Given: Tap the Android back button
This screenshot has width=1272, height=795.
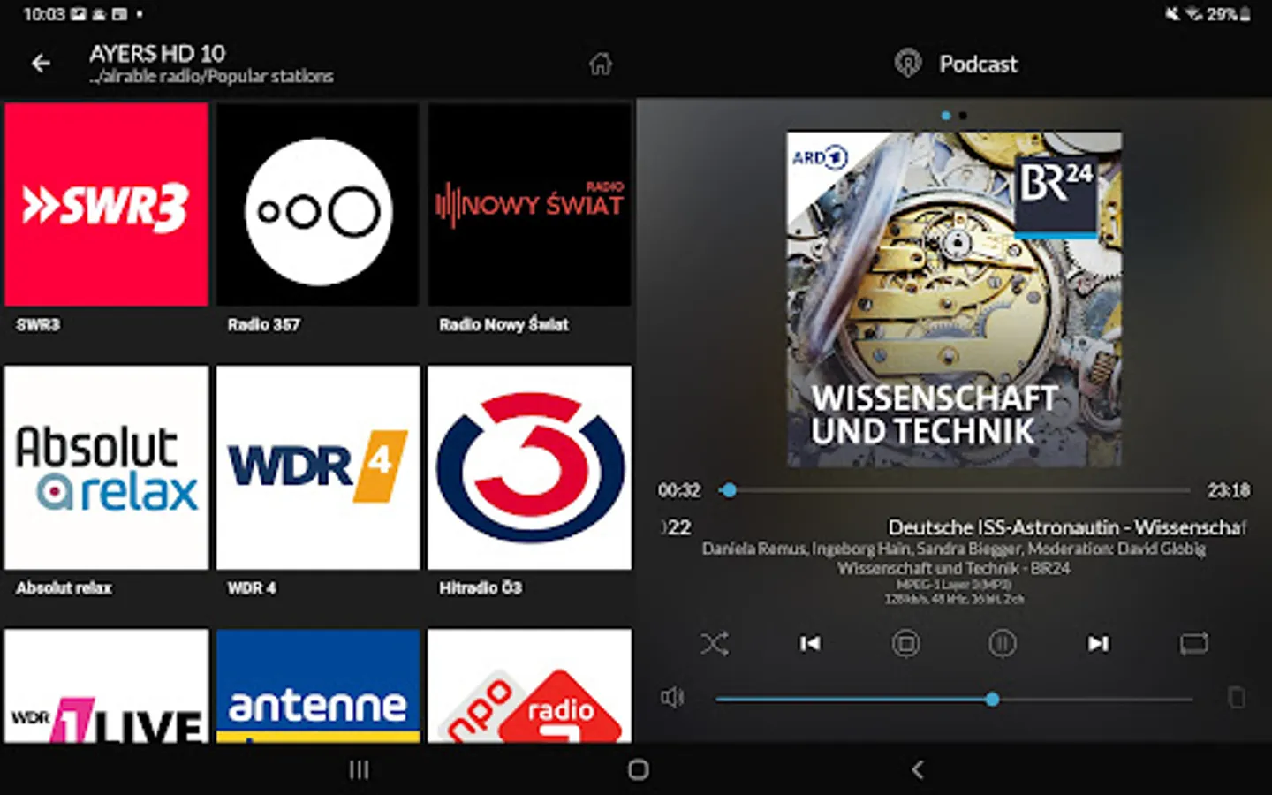Looking at the screenshot, I should 917,770.
